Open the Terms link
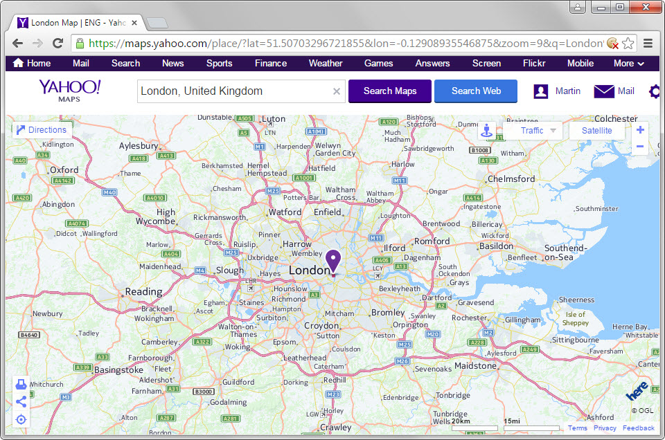The height and width of the screenshot is (440, 665). [577, 428]
